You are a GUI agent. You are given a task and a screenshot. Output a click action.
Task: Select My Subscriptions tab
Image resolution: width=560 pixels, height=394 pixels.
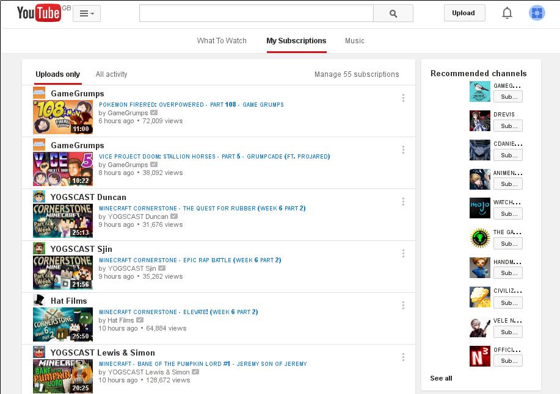click(296, 41)
